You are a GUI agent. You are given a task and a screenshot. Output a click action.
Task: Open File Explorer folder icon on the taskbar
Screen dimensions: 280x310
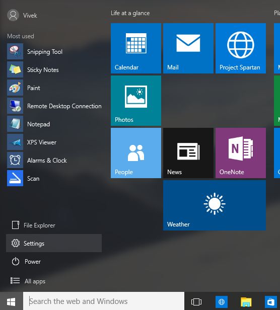pos(246,302)
